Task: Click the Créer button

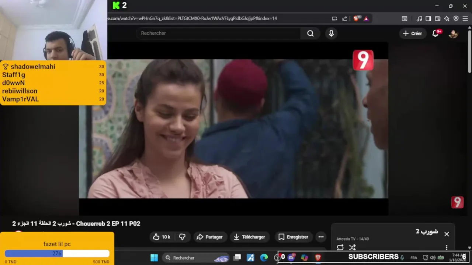Action: [x=412, y=33]
